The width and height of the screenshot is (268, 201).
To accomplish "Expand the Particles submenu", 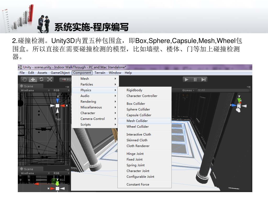I will point(95,85).
